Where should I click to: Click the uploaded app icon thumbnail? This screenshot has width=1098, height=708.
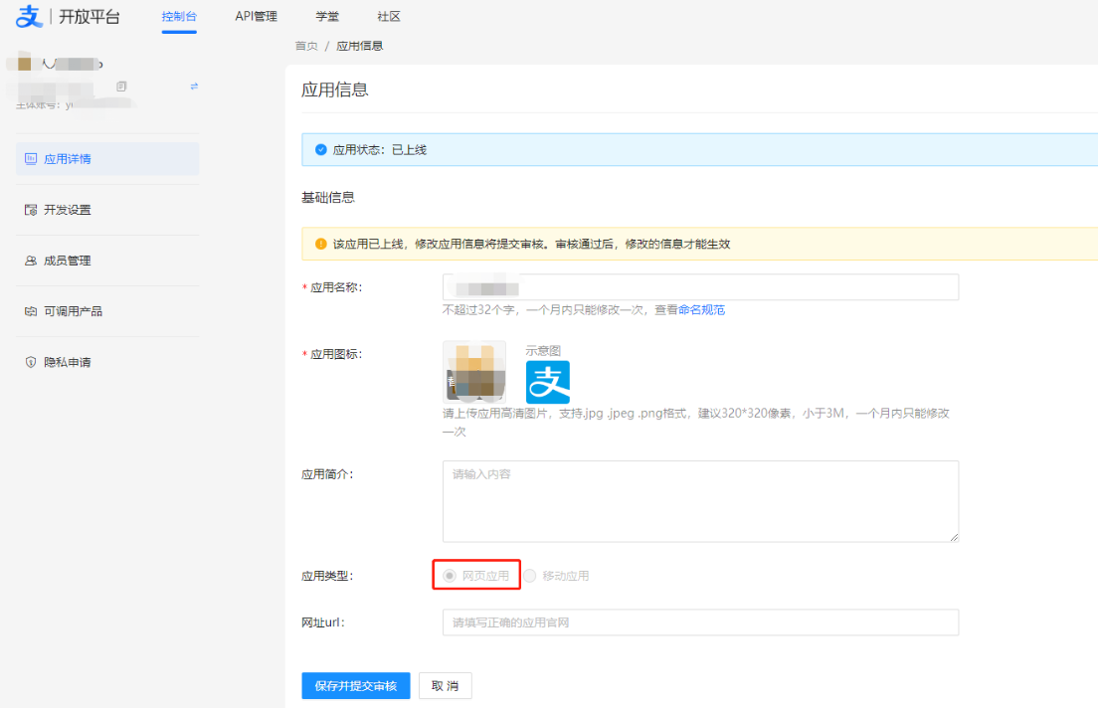click(474, 371)
